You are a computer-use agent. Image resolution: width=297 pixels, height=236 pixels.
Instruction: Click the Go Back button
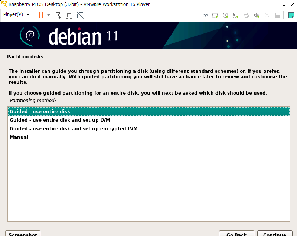coord(236,233)
